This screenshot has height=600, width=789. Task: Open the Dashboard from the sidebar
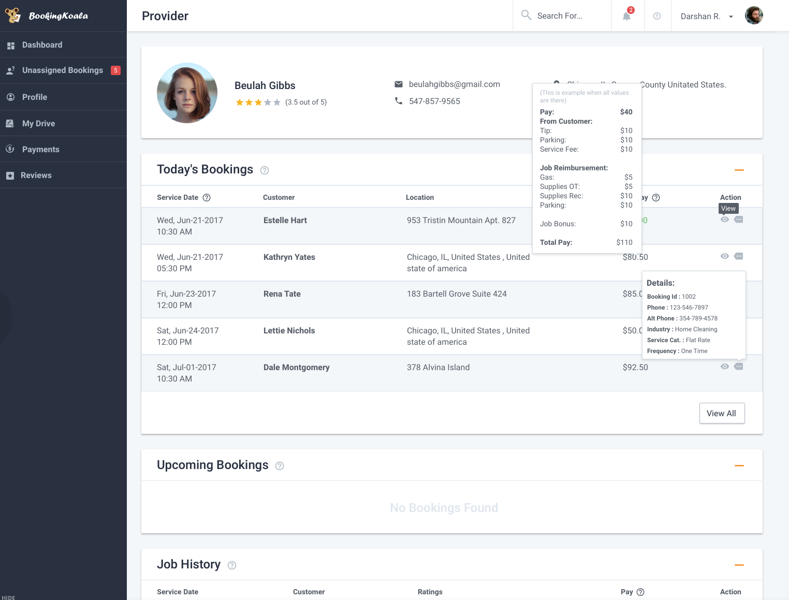click(x=42, y=45)
